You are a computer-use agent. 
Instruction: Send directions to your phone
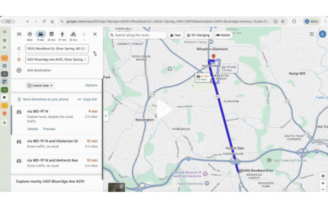tap(44, 99)
